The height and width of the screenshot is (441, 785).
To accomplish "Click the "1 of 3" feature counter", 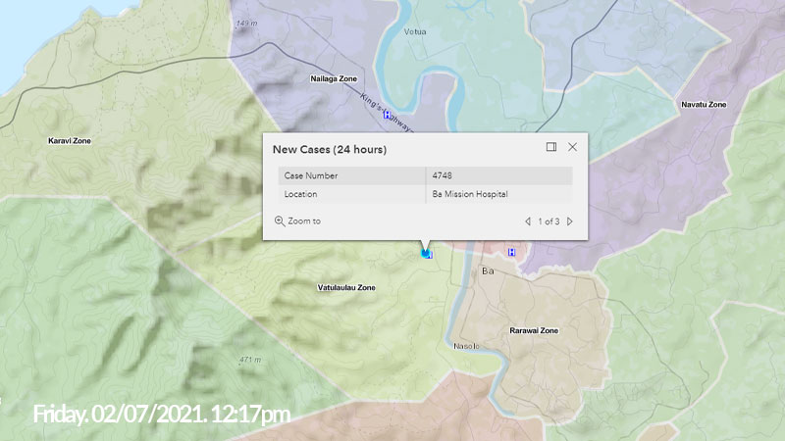I will click(x=549, y=221).
